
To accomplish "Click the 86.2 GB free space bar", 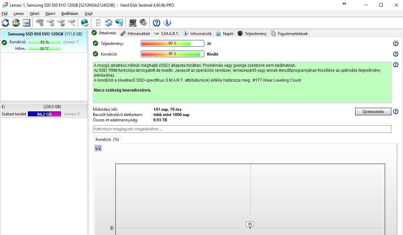I will pyautogui.click(x=44, y=114).
